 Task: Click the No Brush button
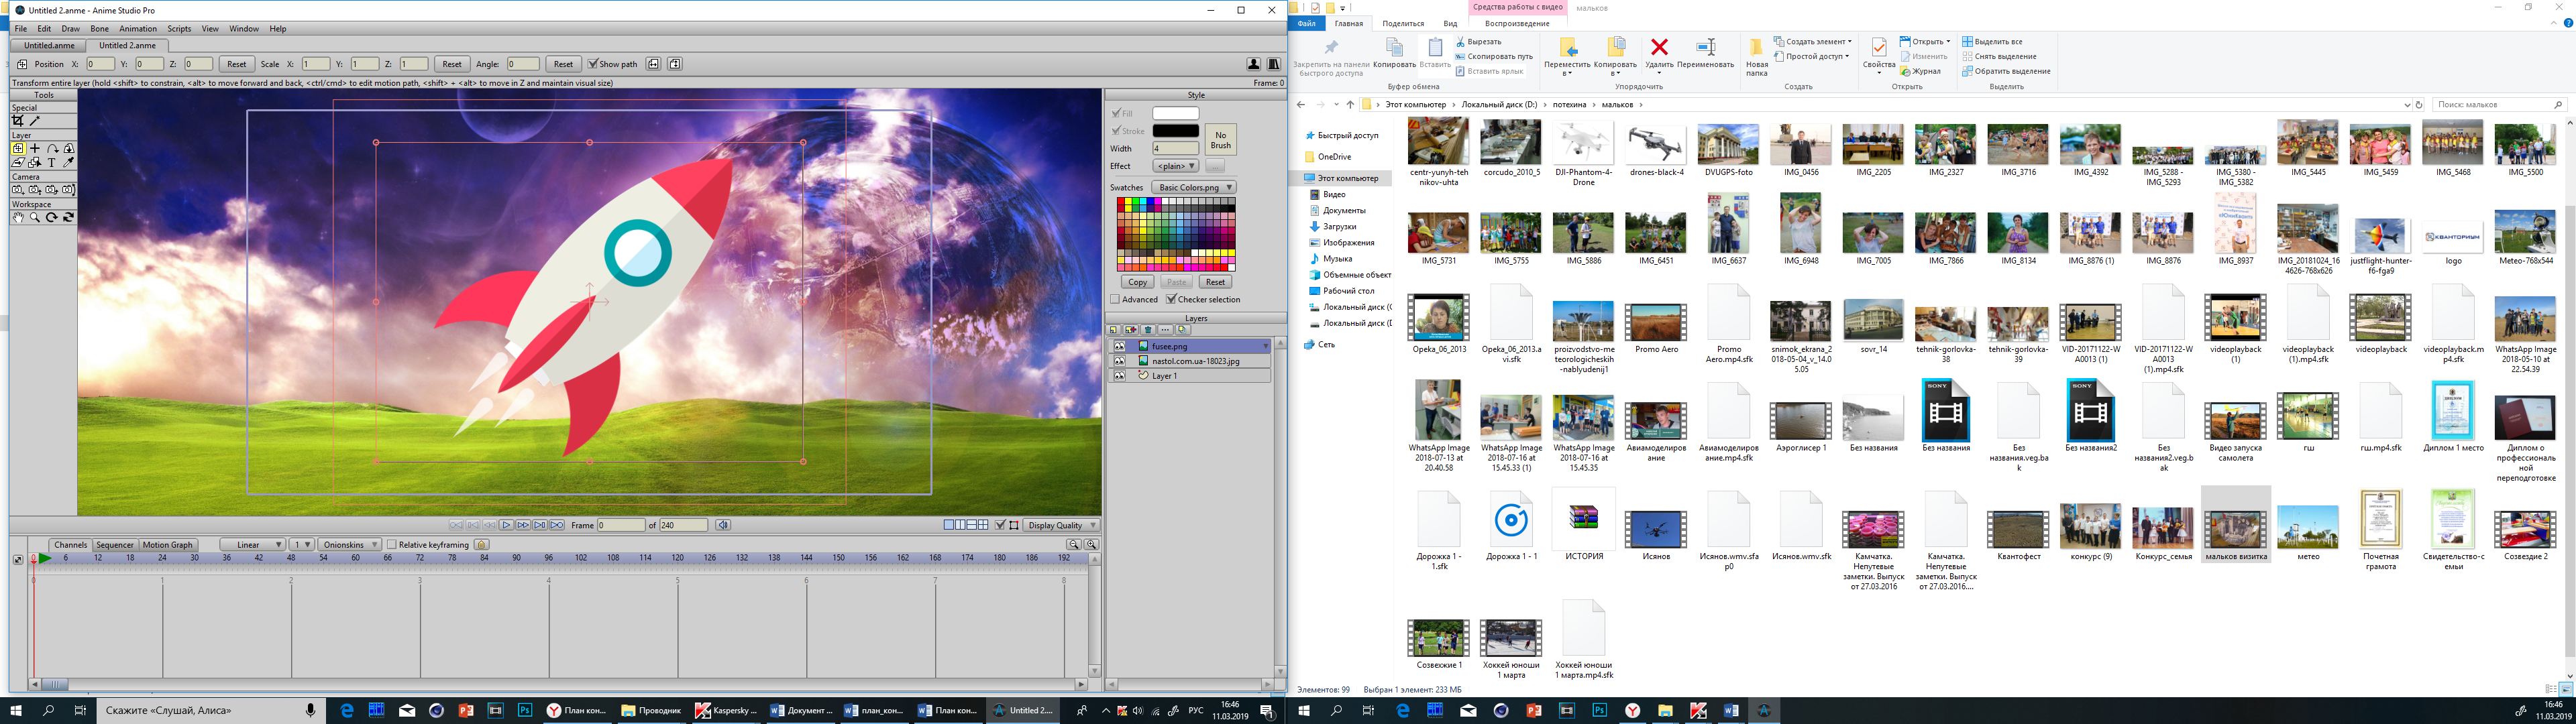tap(1220, 140)
